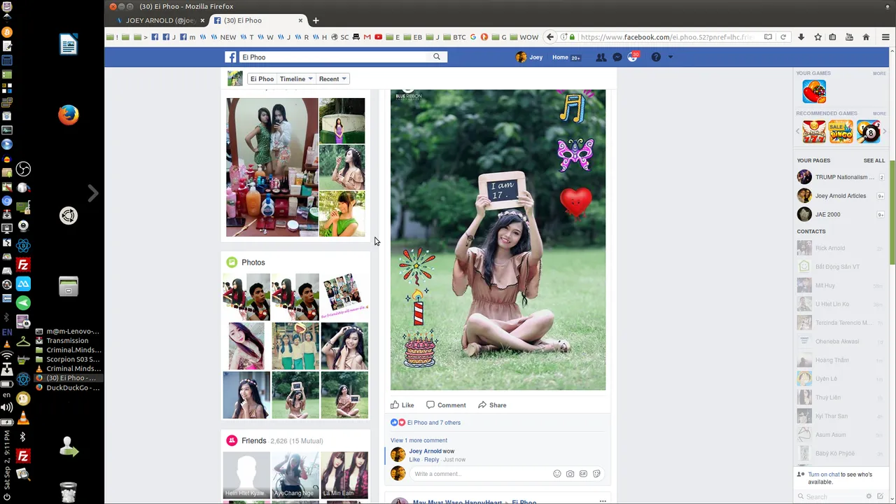Insert an emoji in the comment box
The width and height of the screenshot is (896, 504).
pyautogui.click(x=557, y=474)
